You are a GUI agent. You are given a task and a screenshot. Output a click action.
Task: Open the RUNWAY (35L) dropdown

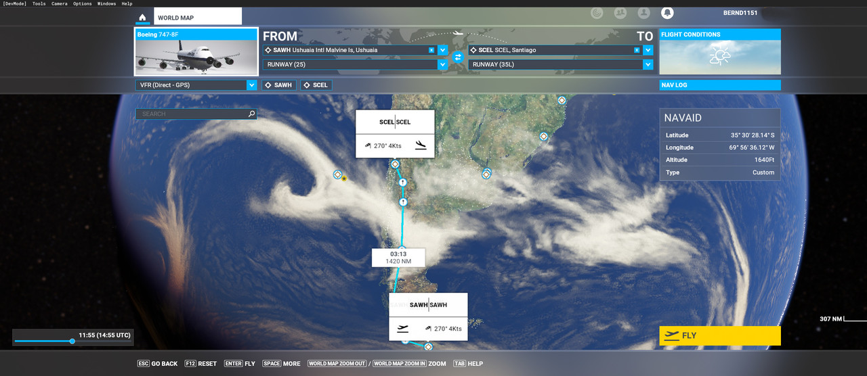561,65
